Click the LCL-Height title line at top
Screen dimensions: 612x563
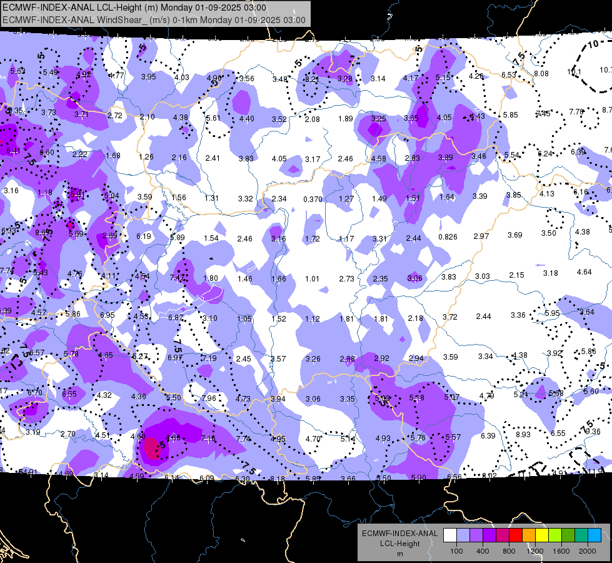(134, 8)
